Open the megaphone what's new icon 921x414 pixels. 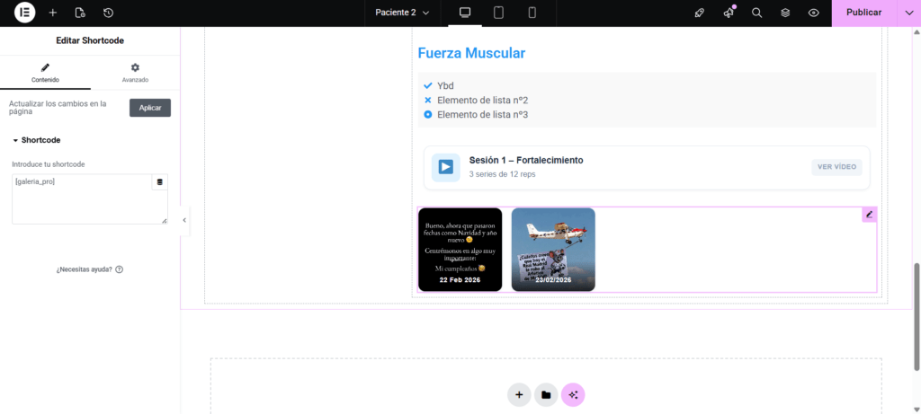click(x=729, y=13)
